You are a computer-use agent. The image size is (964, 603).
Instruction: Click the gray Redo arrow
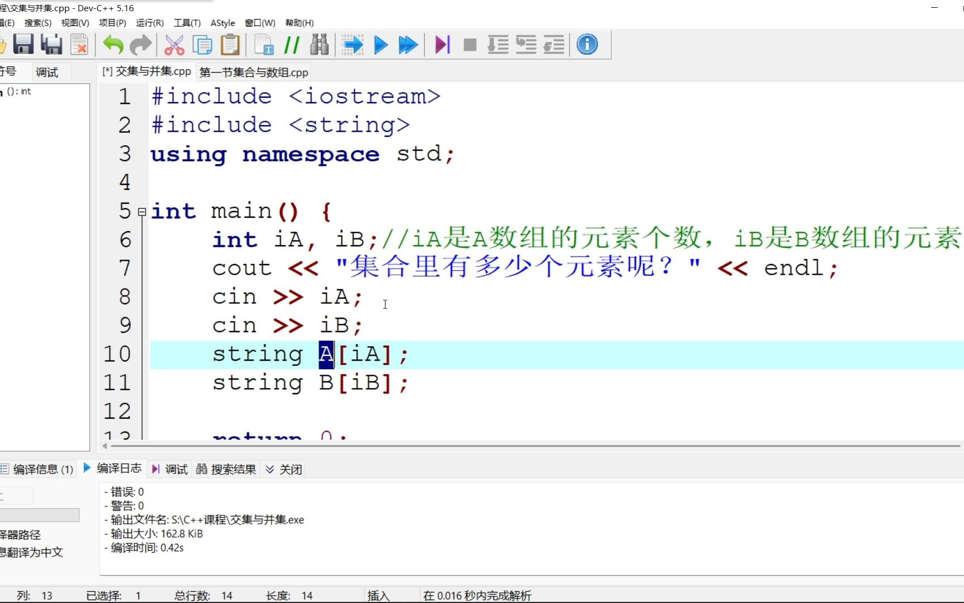(141, 45)
